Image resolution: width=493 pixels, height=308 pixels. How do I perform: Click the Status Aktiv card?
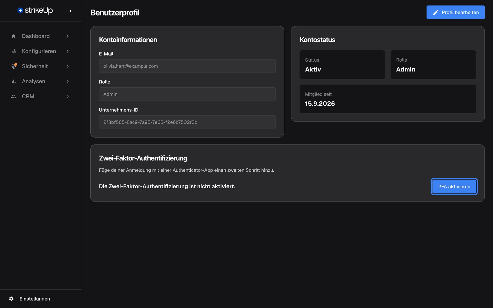click(x=342, y=65)
